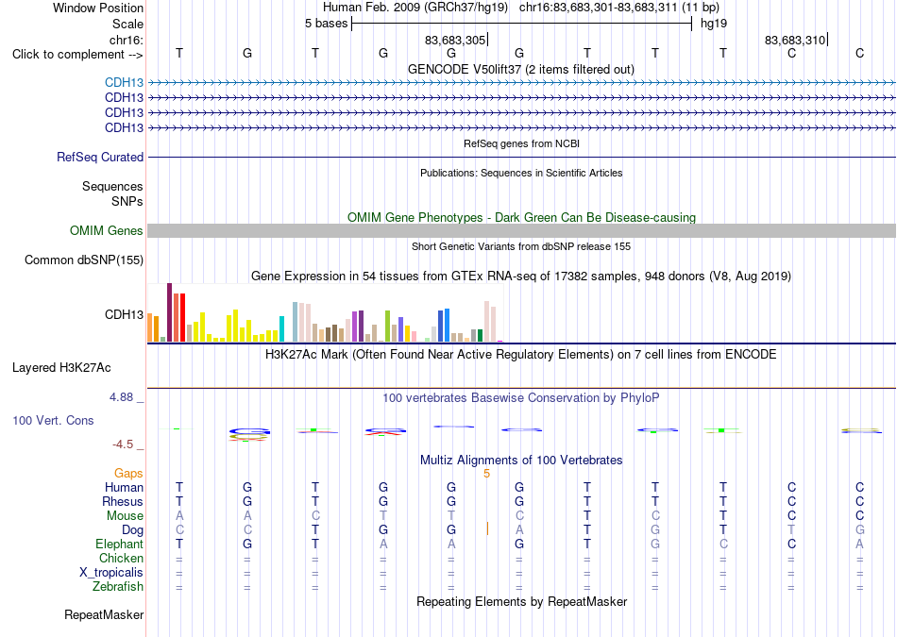Click '100 vertebrates Basewise Conservation by PhyloP' title

(521, 397)
